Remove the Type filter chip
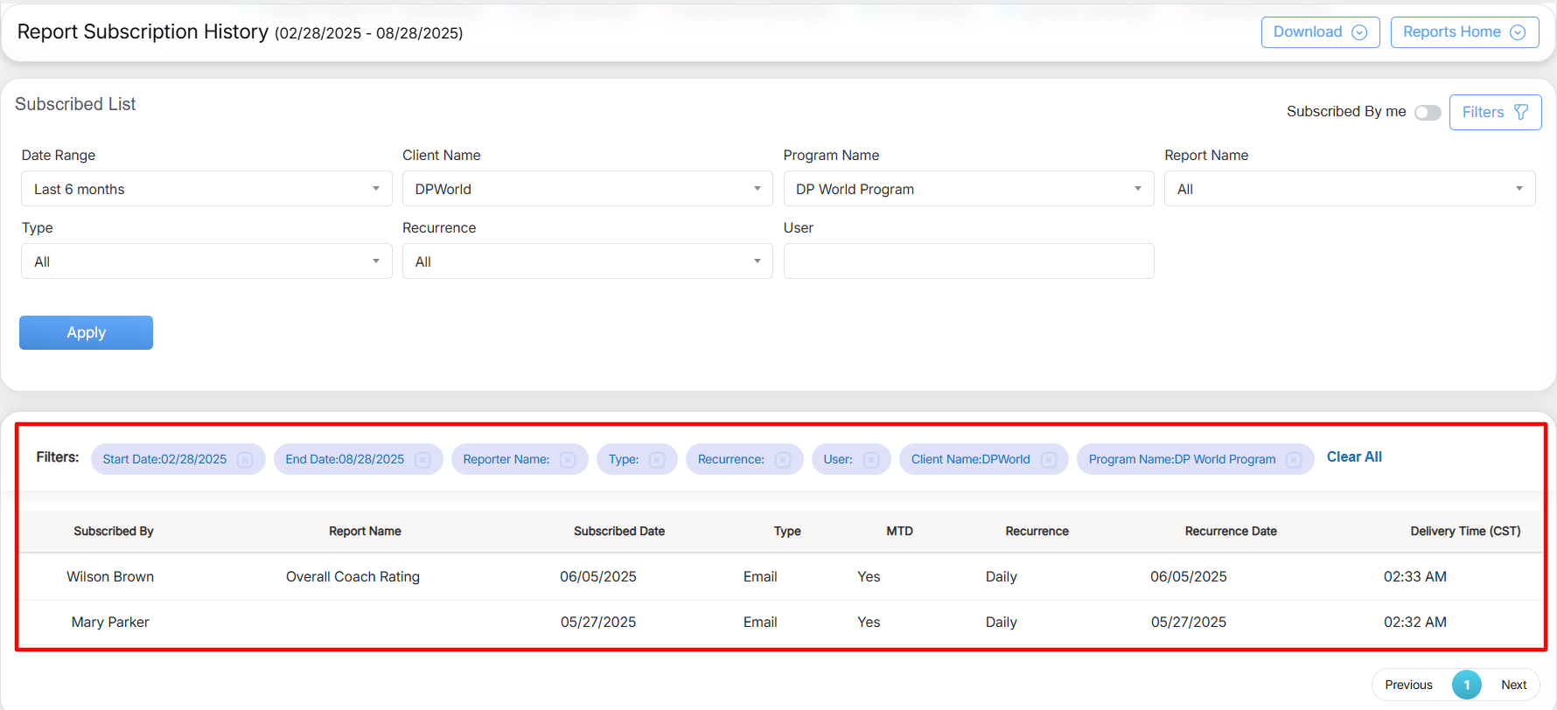1557x710 pixels. point(657,460)
